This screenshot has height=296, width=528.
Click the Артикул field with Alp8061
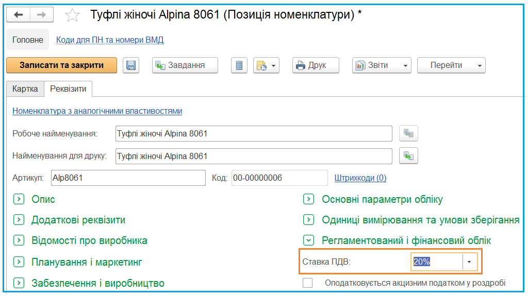tap(128, 178)
